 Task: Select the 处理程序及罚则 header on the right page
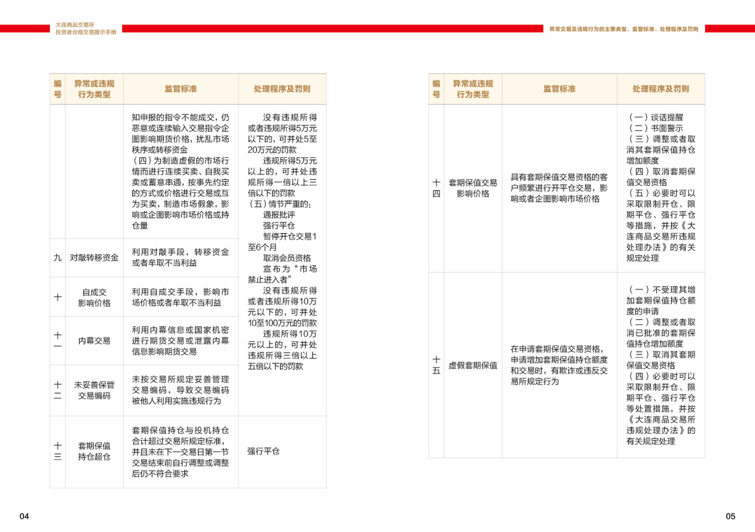(x=660, y=89)
